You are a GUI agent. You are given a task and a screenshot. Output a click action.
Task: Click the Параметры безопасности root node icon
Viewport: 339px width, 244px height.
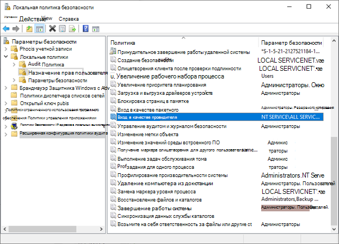[x=7, y=41]
